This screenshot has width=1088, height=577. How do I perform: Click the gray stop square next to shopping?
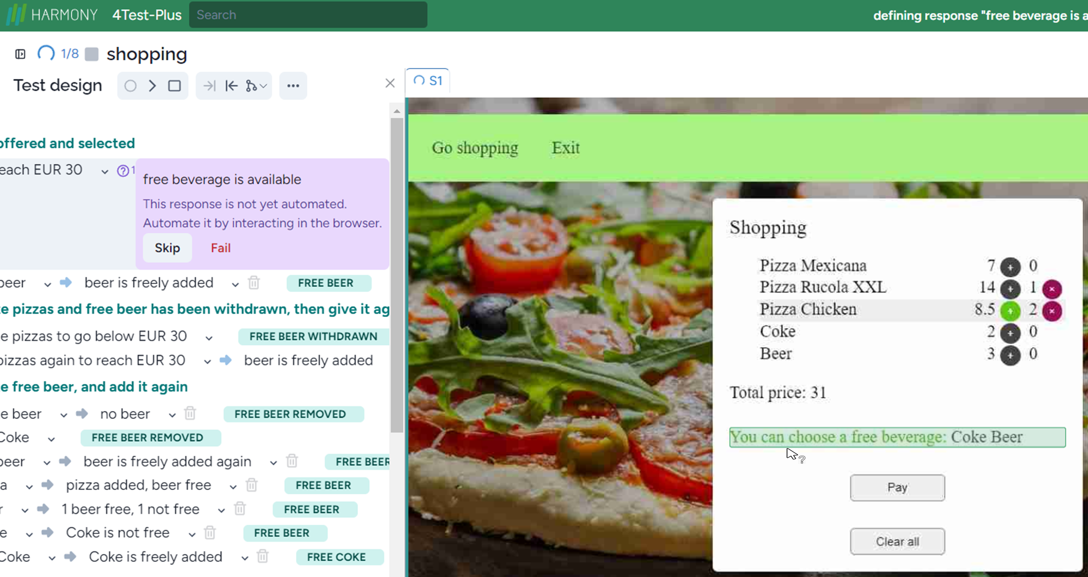(x=92, y=54)
